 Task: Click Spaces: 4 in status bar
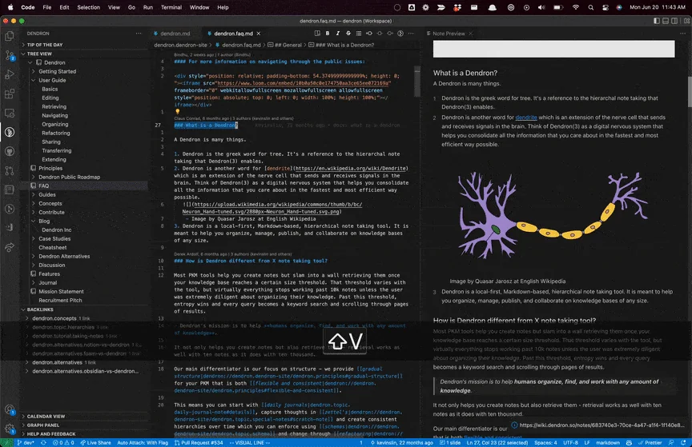545,442
